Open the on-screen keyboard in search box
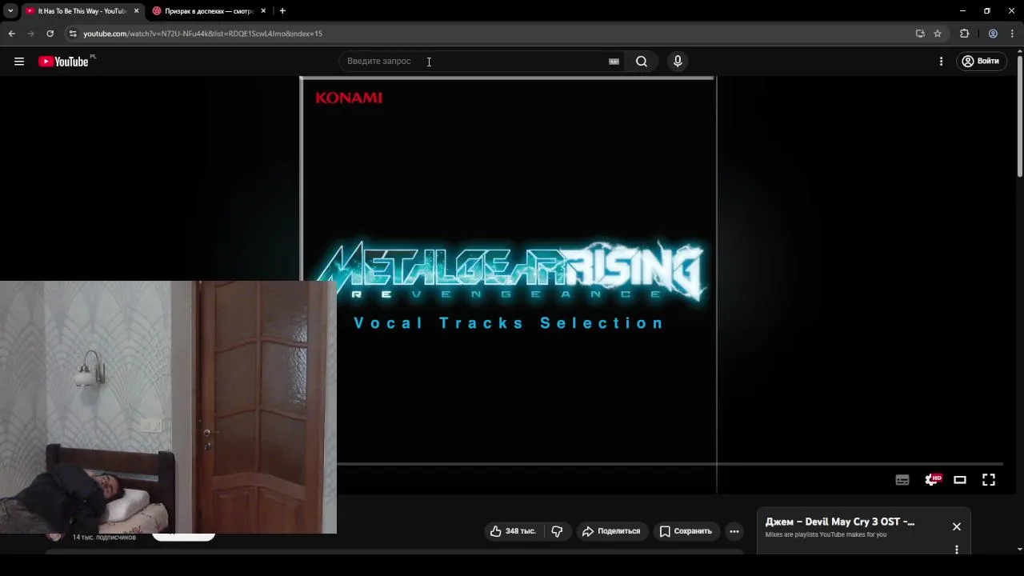1024x576 pixels. pos(614,61)
